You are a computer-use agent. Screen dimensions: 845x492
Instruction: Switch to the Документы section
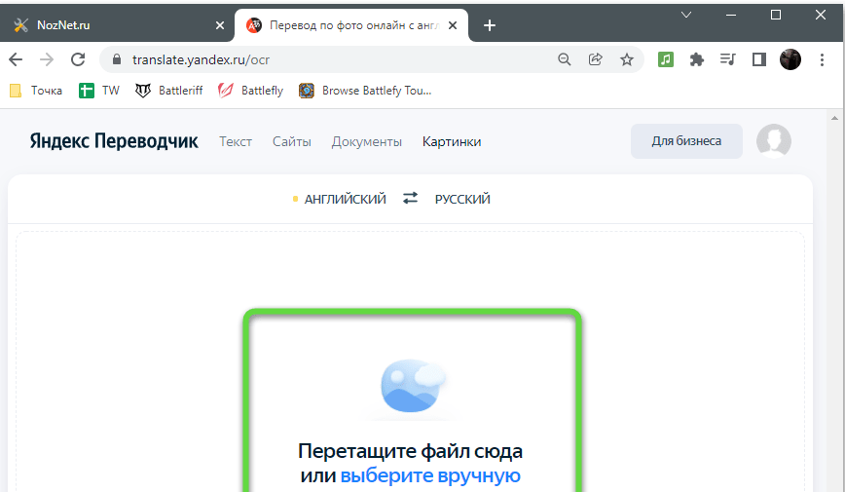click(366, 142)
